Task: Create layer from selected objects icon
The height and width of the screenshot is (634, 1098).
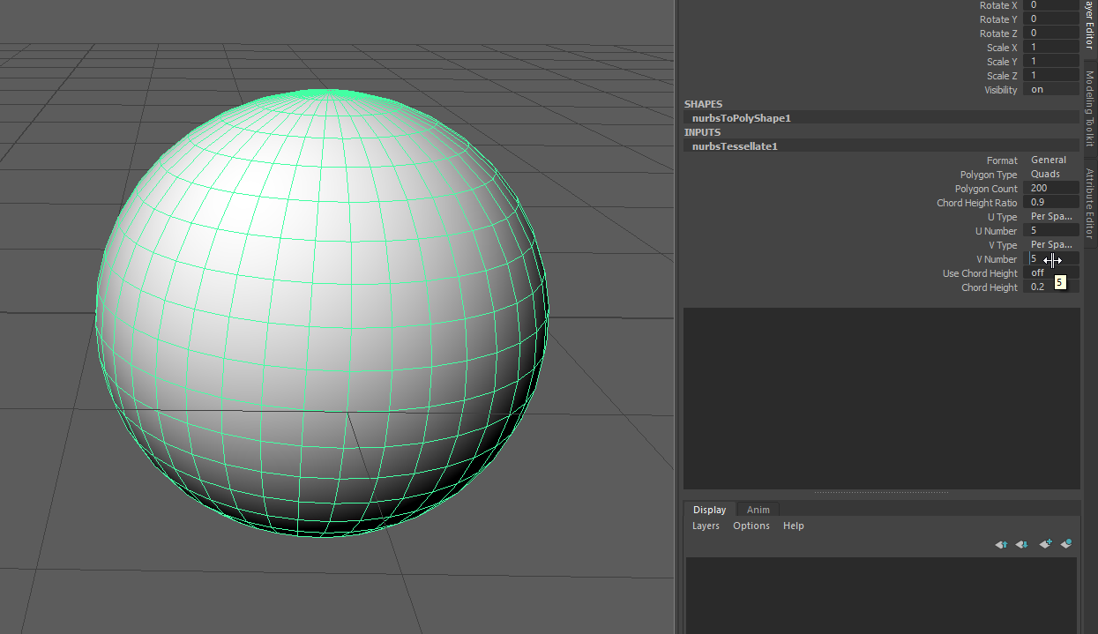Action: coord(1066,545)
